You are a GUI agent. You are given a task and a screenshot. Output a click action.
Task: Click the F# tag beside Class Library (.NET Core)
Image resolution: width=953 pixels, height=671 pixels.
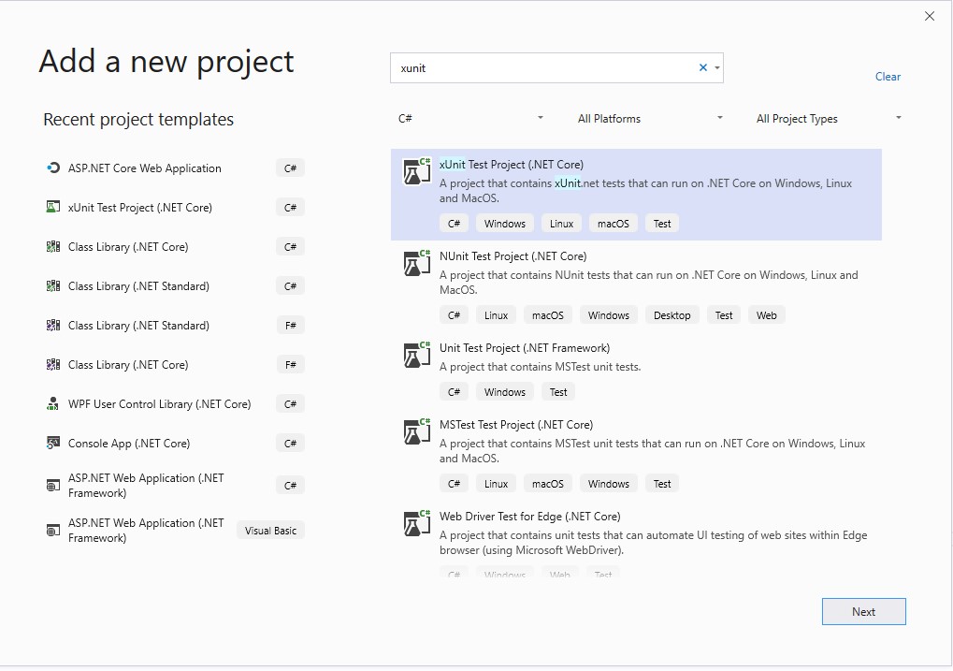pos(291,364)
